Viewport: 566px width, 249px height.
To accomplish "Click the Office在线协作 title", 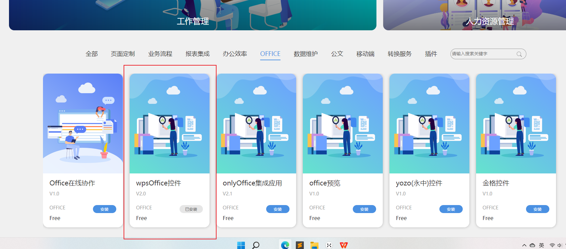I will click(72, 183).
